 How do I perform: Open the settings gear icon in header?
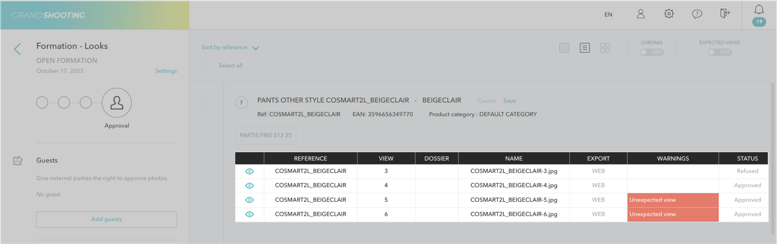[x=669, y=14]
